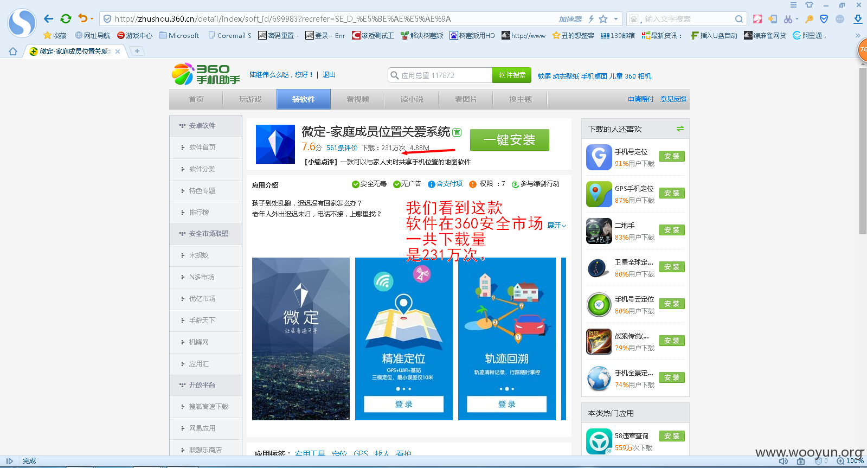
Task: Open the 换主题 navigation tab
Action: [521, 99]
